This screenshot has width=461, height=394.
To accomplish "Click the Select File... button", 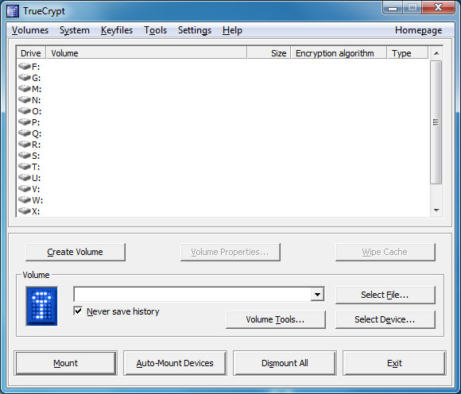I will (385, 295).
